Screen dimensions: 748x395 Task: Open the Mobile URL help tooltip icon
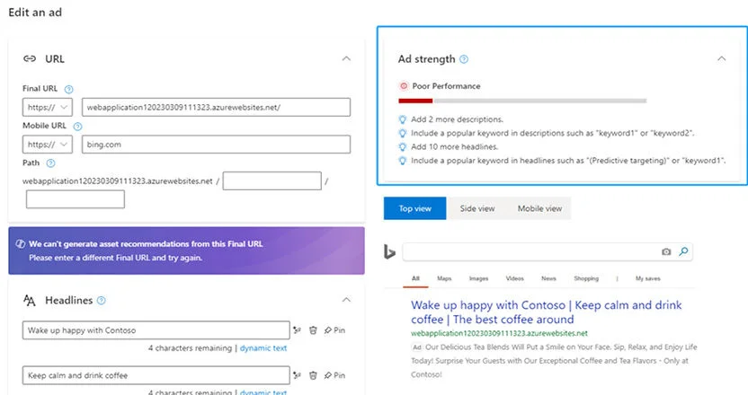coord(77,127)
